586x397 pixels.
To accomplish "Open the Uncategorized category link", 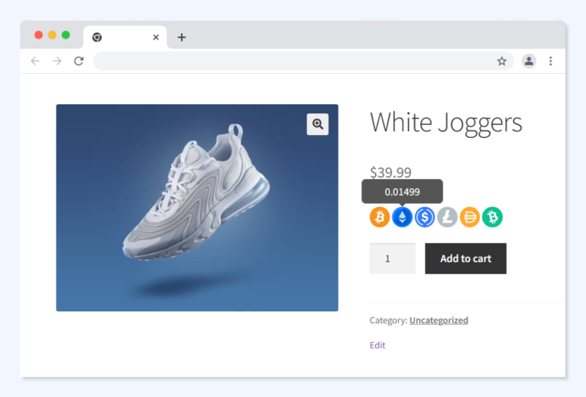I will tap(438, 320).
